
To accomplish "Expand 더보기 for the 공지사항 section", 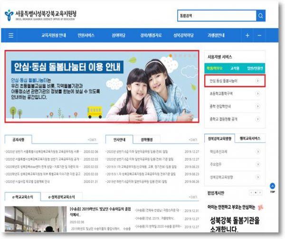I will [x=92, y=140].
